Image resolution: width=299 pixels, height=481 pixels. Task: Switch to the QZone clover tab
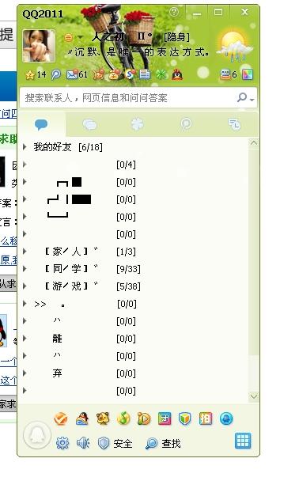137,124
